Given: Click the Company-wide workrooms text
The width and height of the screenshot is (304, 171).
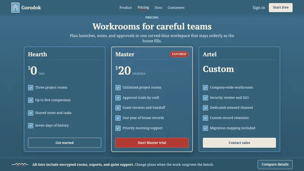Looking at the screenshot, I should [x=231, y=87].
